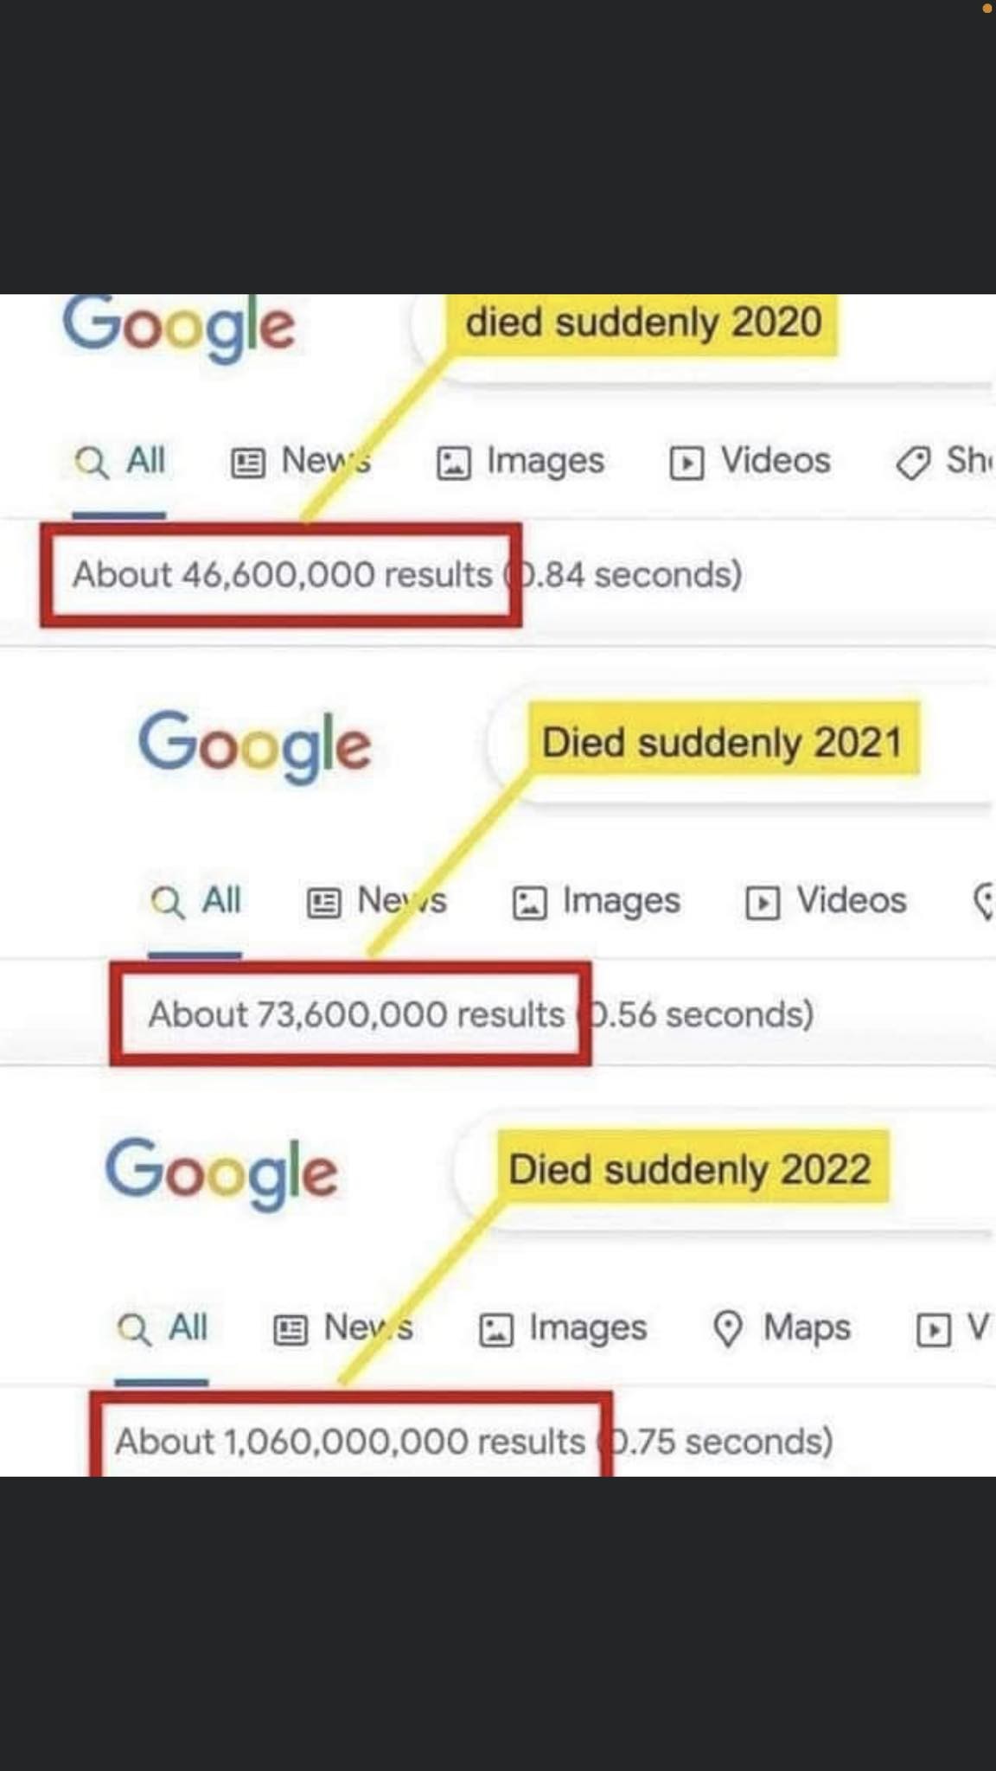This screenshot has height=1771, width=996.
Task: Click the Maps pin icon in 2022 search
Action: pyautogui.click(x=728, y=1329)
